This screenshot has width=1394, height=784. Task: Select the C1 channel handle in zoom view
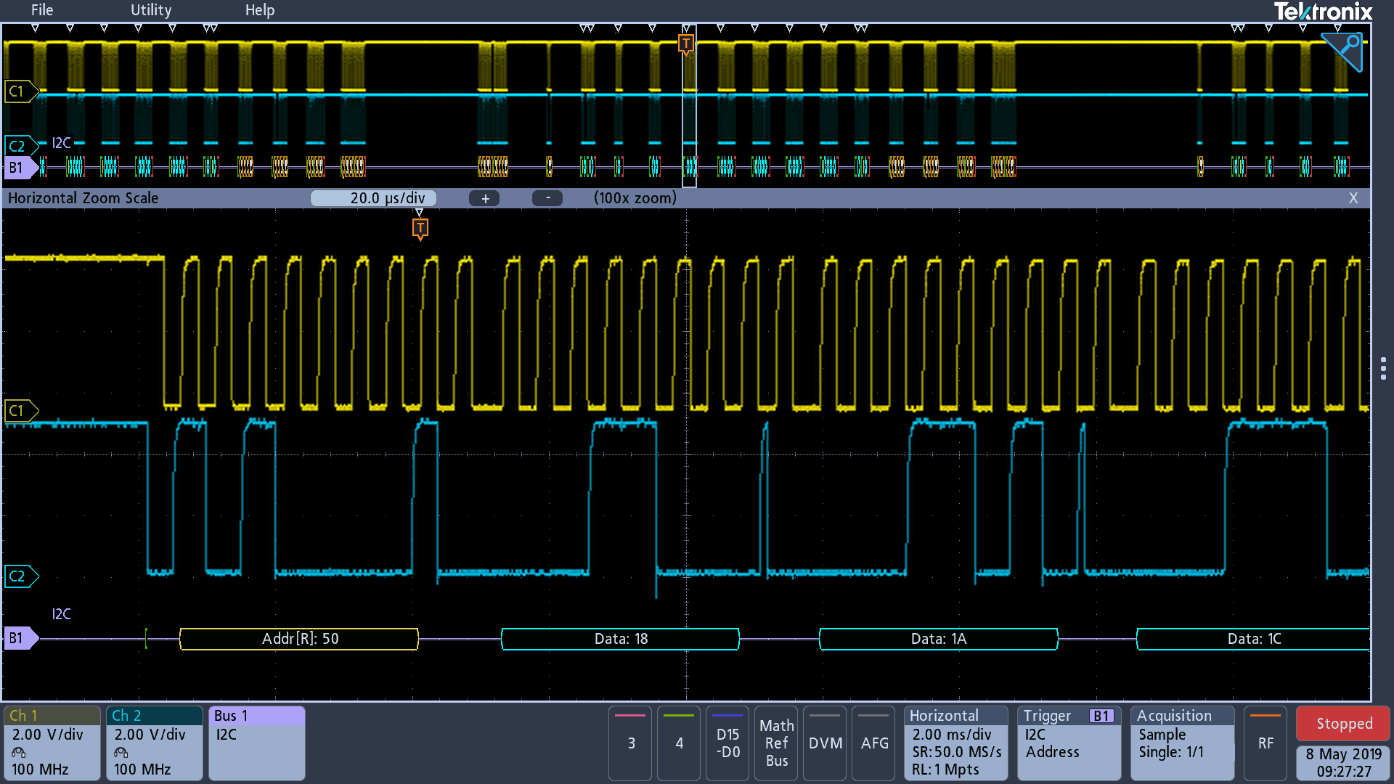(x=20, y=411)
